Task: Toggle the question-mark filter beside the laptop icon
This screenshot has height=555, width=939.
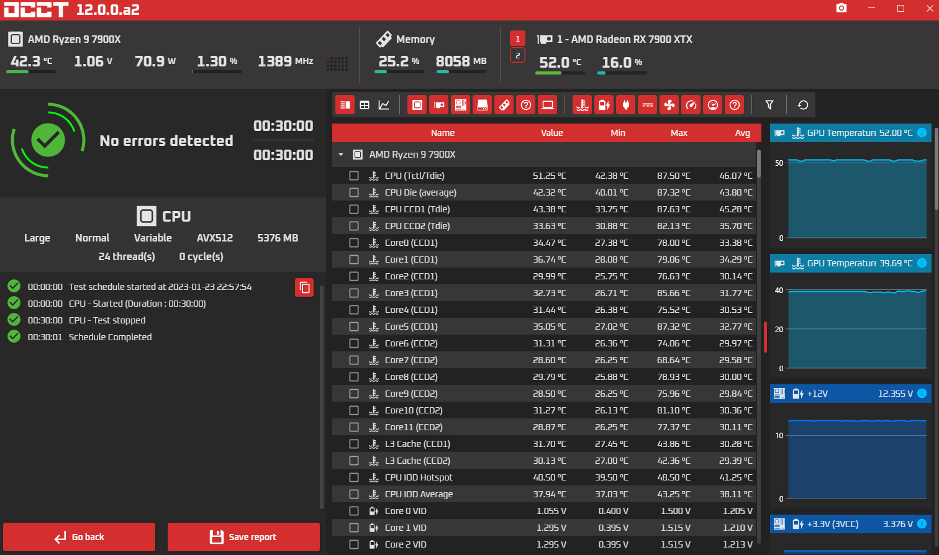Action: click(526, 105)
